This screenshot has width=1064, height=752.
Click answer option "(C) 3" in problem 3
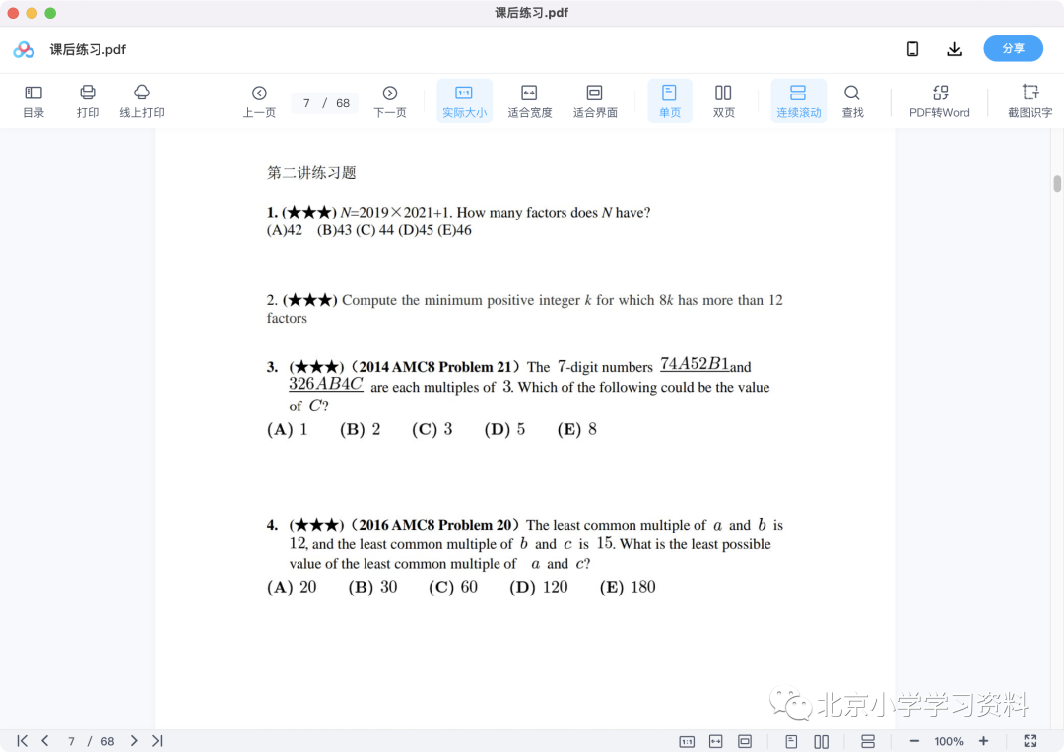[432, 430]
